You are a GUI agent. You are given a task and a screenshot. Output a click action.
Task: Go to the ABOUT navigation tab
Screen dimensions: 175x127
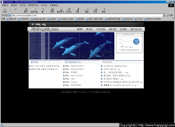89,29
